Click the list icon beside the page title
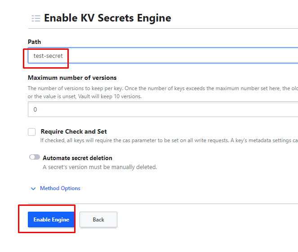This screenshot has height=252, width=298. [x=36, y=18]
